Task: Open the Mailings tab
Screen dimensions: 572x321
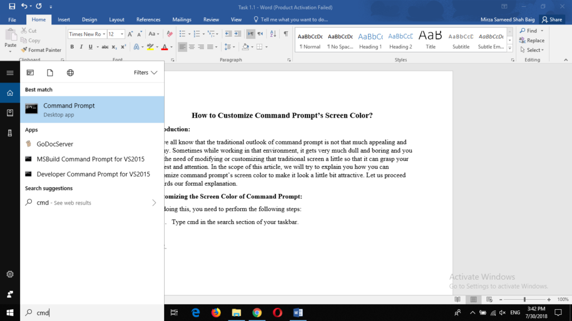Action: [x=182, y=20]
